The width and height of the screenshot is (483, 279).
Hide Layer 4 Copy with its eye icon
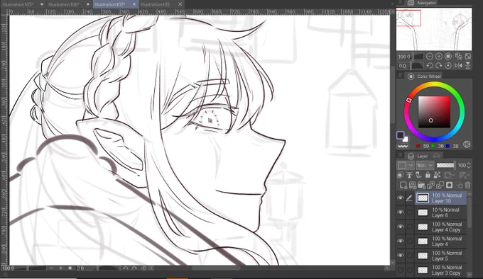(400, 227)
